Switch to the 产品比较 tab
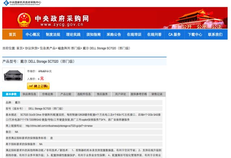 (66, 94)
